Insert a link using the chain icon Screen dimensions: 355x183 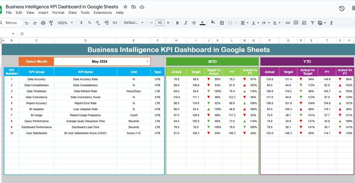288,23
